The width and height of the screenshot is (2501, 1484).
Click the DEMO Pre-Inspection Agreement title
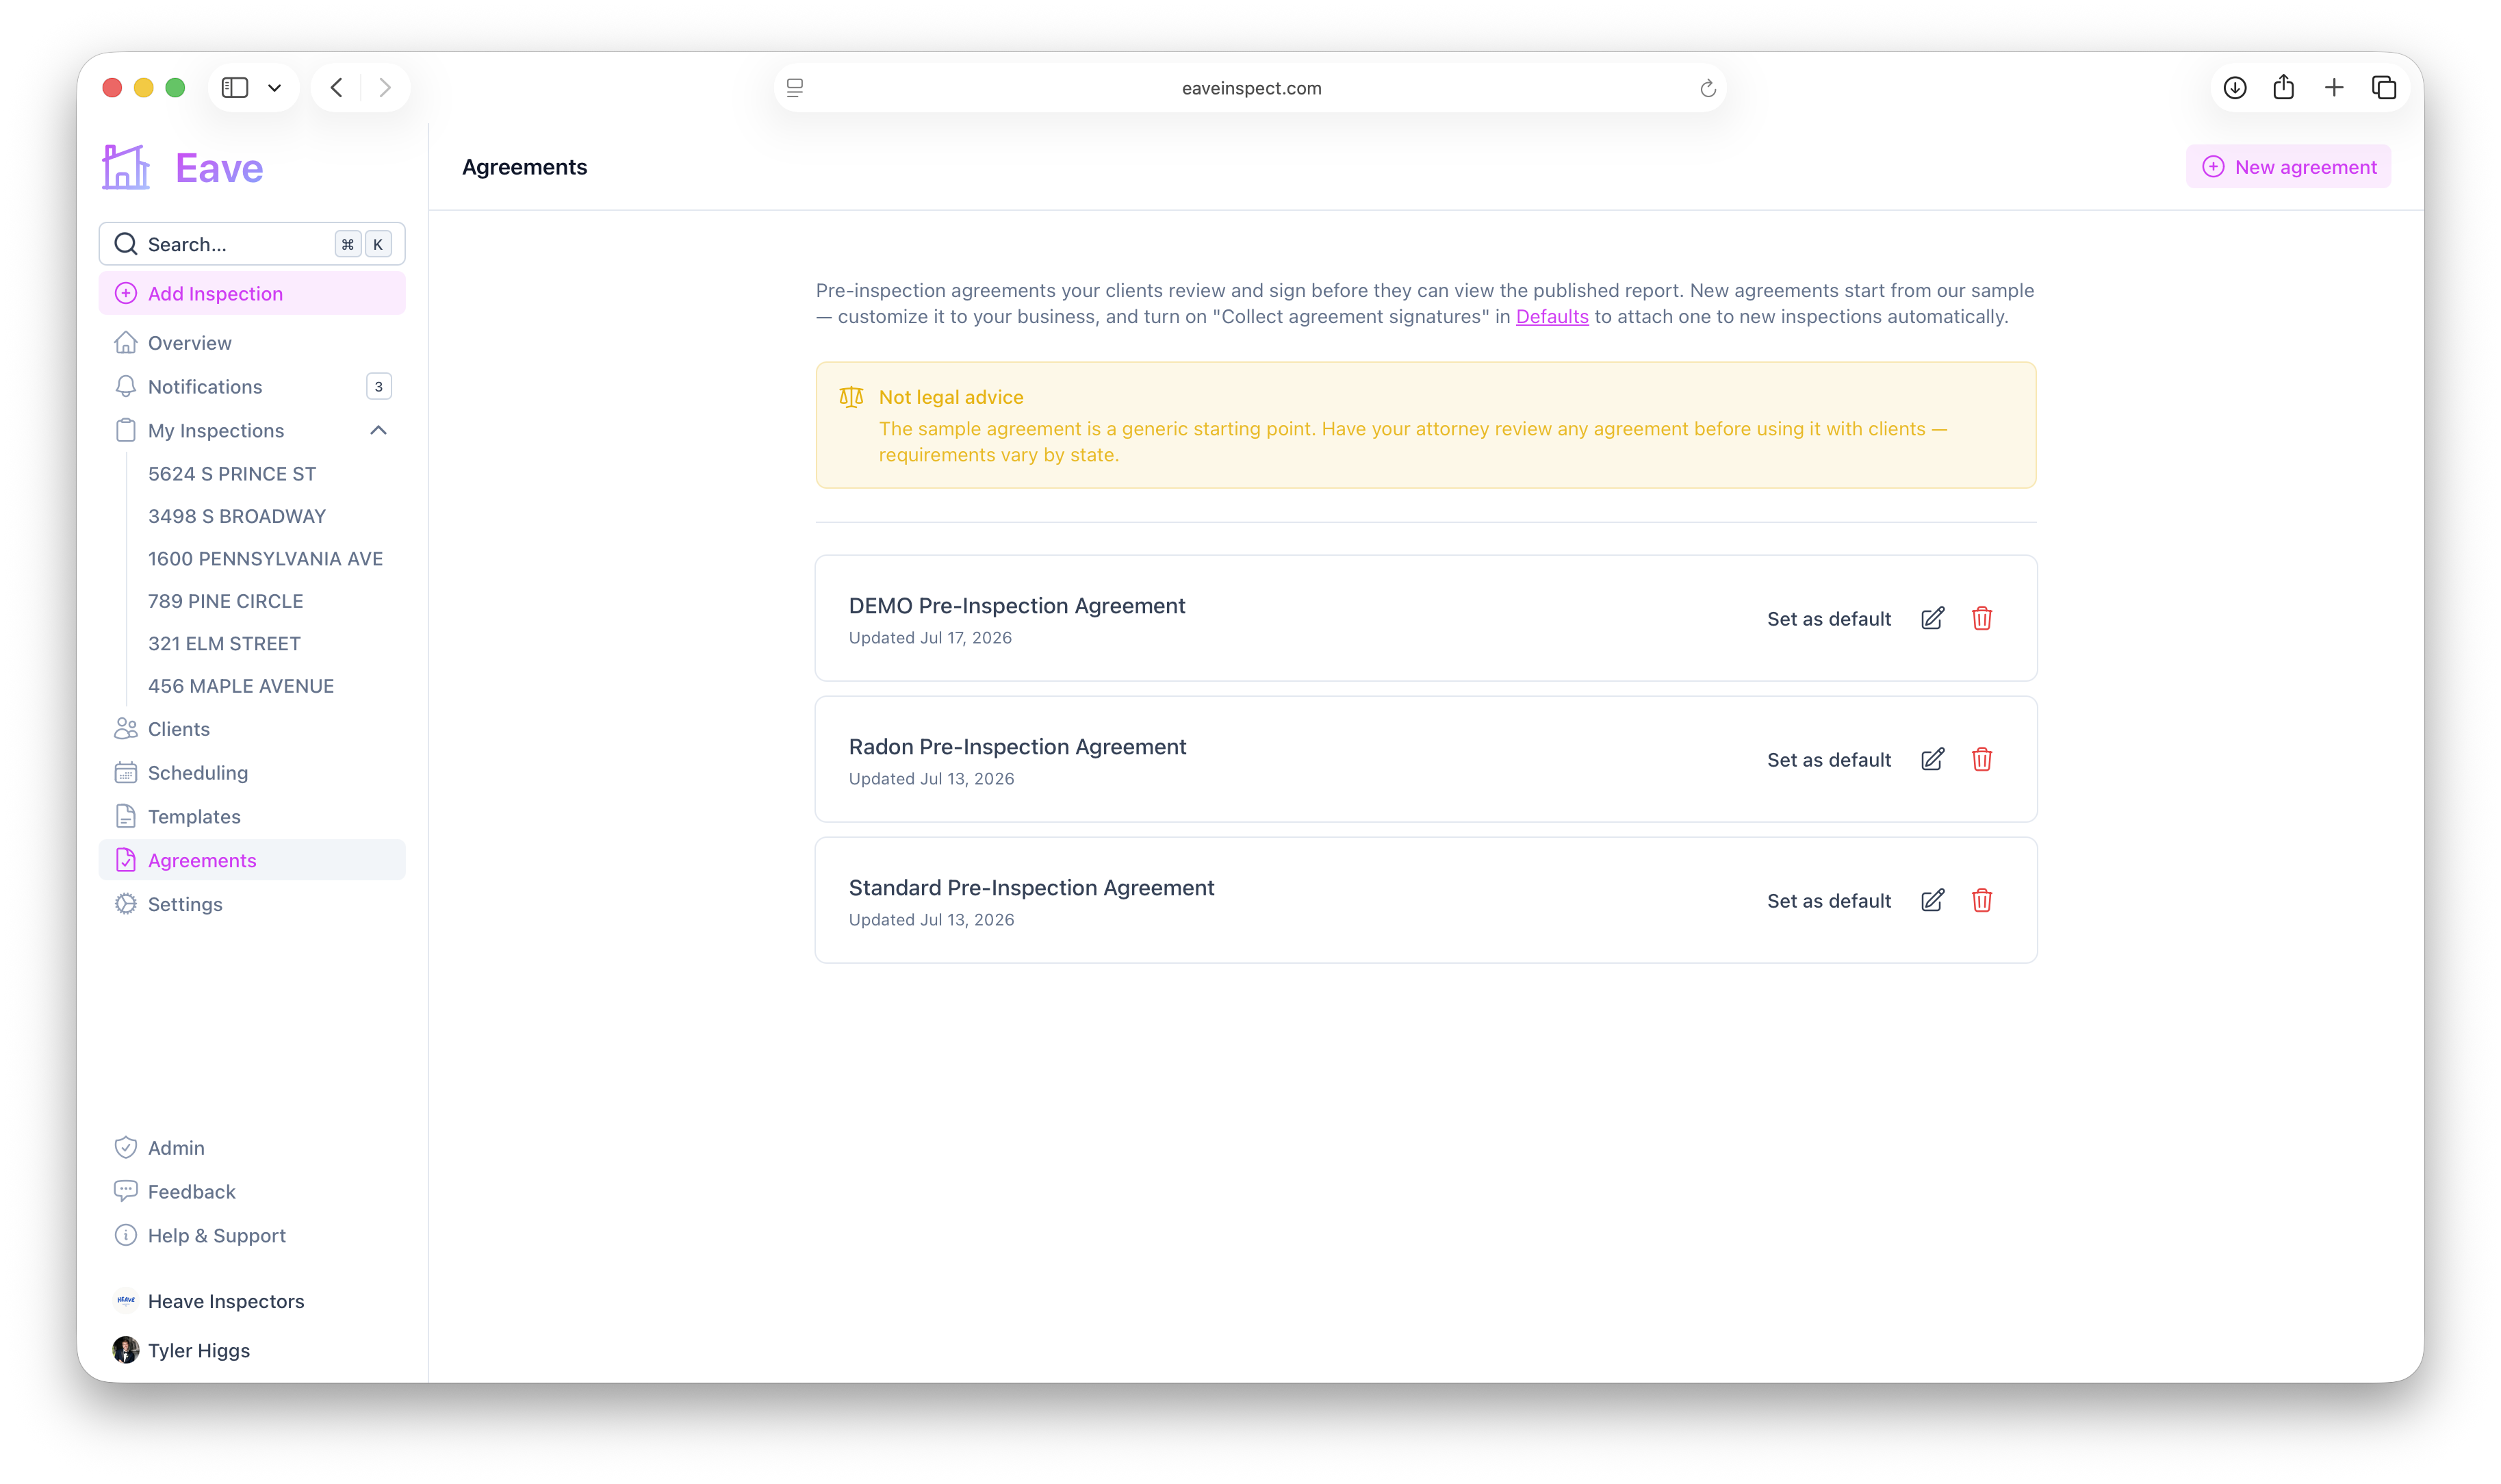(1016, 606)
